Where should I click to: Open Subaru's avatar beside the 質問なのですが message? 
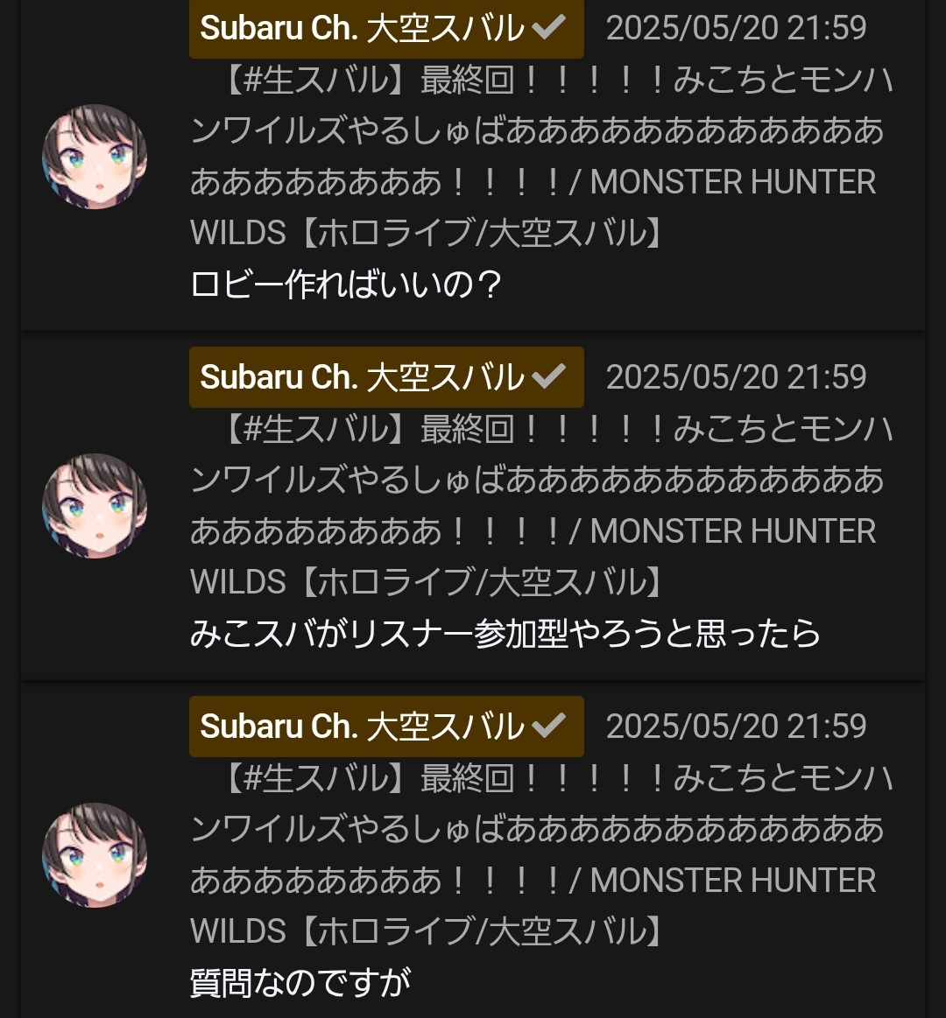pyautogui.click(x=95, y=855)
